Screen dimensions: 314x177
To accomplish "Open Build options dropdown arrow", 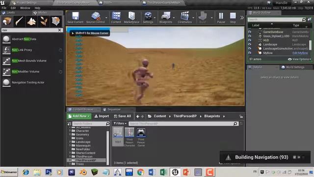I will [211, 18].
